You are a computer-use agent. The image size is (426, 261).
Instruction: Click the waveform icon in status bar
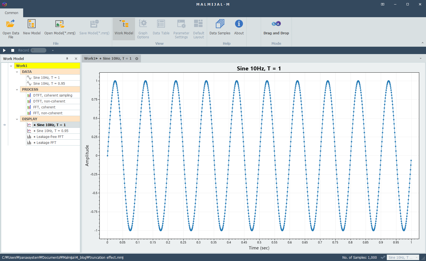point(383,258)
